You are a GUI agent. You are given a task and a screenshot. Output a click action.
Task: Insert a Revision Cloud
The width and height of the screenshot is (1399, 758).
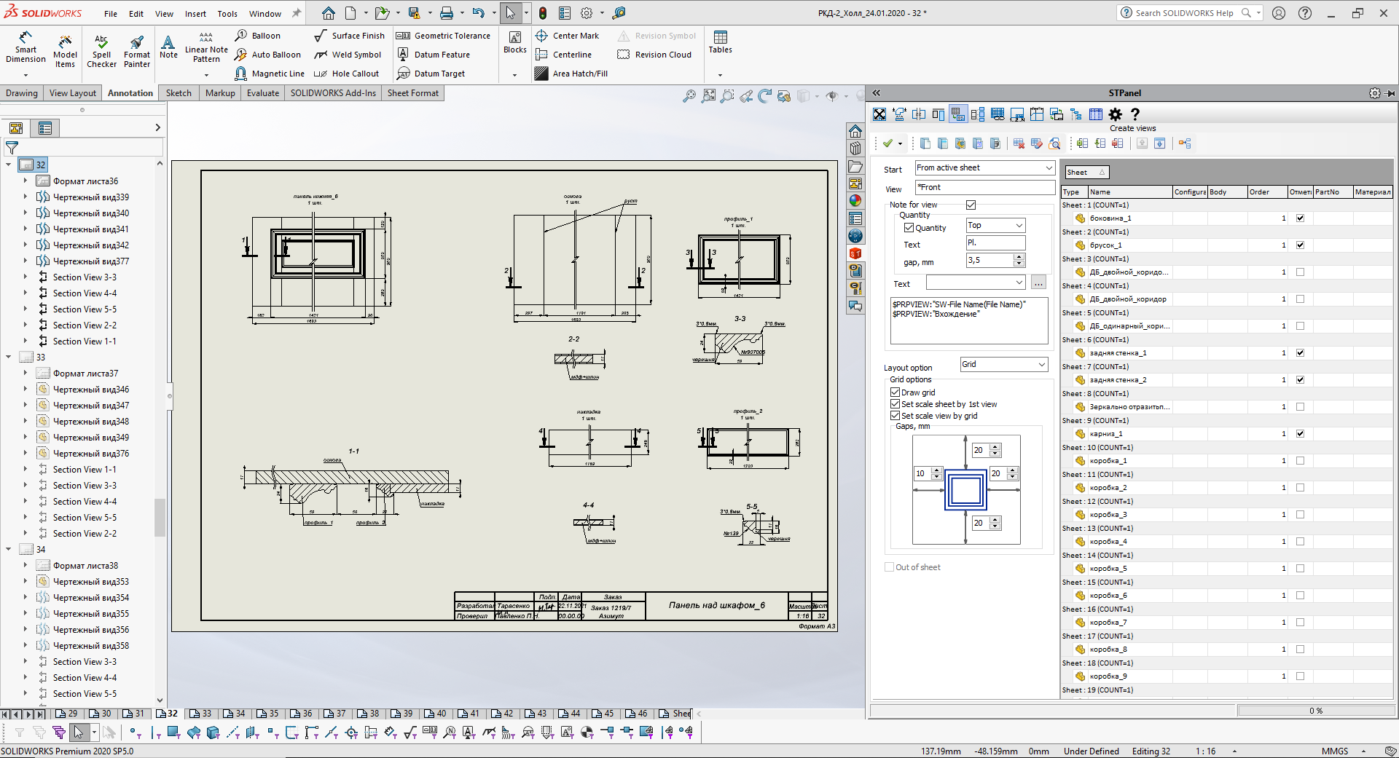pos(654,55)
